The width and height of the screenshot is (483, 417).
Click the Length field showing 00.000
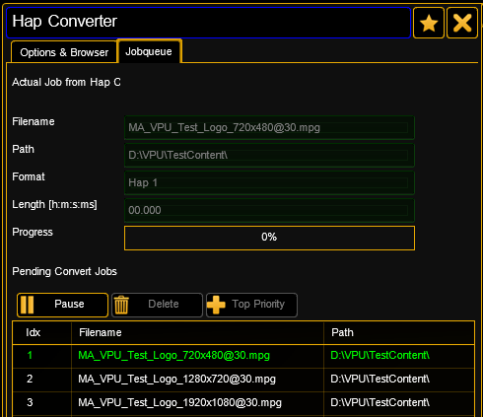[x=269, y=210]
